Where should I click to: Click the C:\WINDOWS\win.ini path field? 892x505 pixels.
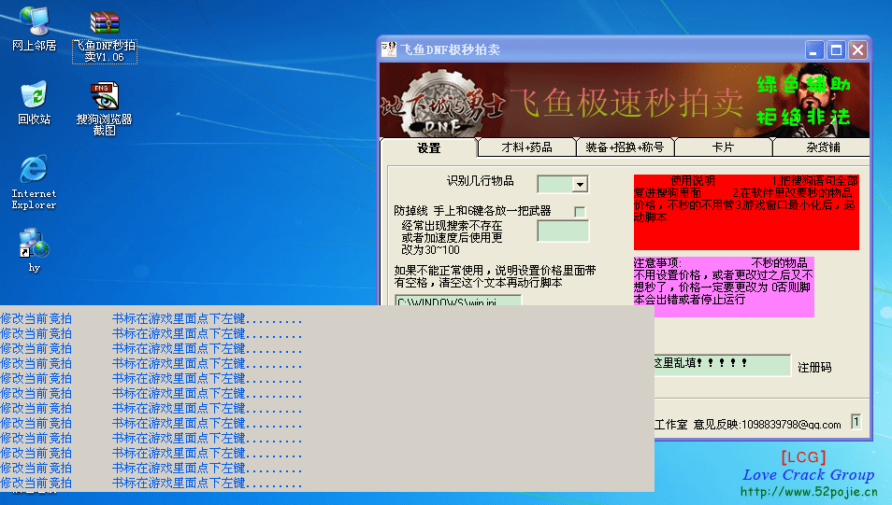pyautogui.click(x=458, y=301)
